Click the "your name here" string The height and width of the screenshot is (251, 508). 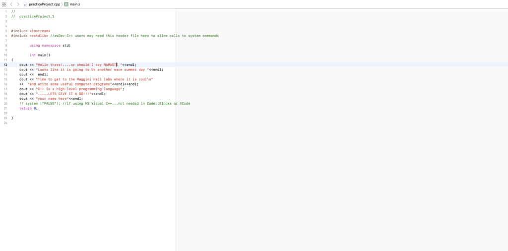click(x=52, y=99)
